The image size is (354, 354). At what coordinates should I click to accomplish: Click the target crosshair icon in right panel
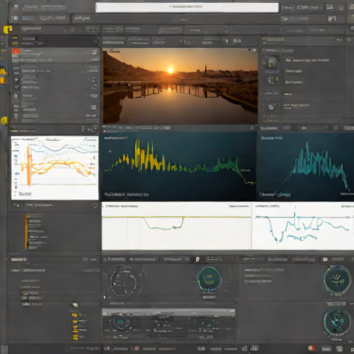pos(272,107)
